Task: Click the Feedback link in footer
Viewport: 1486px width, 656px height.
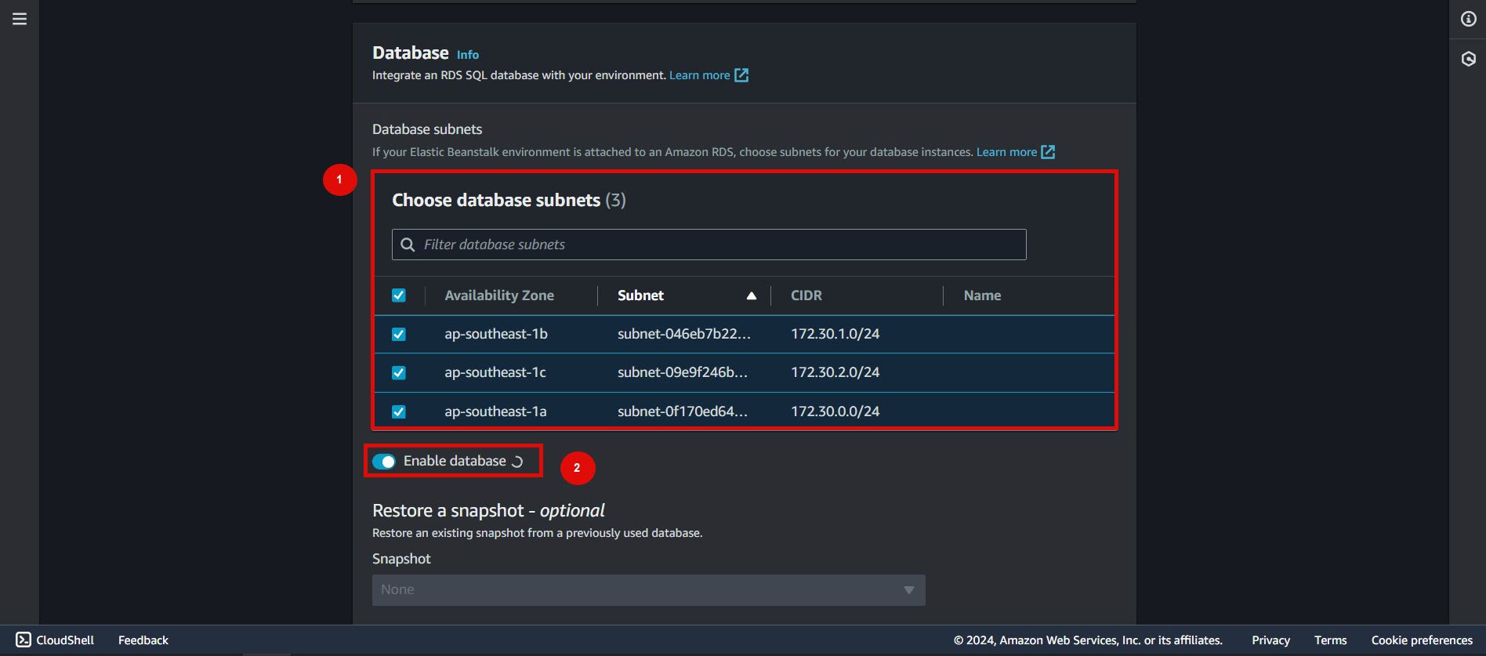Action: [x=143, y=640]
